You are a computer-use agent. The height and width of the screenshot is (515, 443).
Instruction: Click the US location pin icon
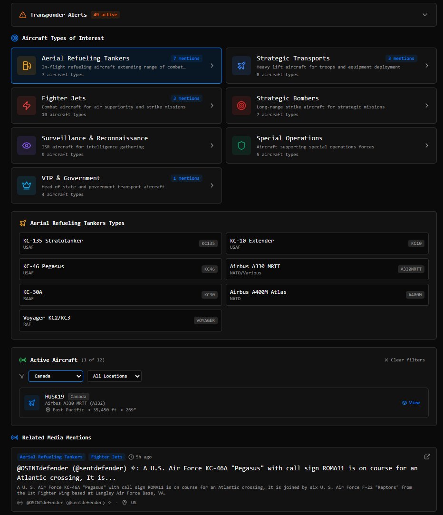[x=125, y=503]
